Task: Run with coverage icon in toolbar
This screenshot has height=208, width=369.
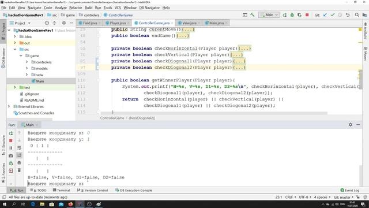Action: click(x=300, y=15)
